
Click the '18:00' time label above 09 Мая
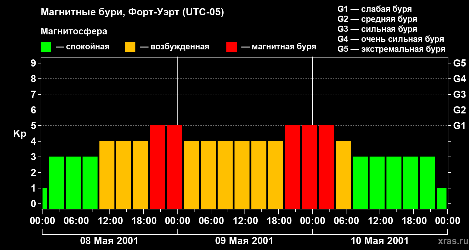[x=279, y=221]
